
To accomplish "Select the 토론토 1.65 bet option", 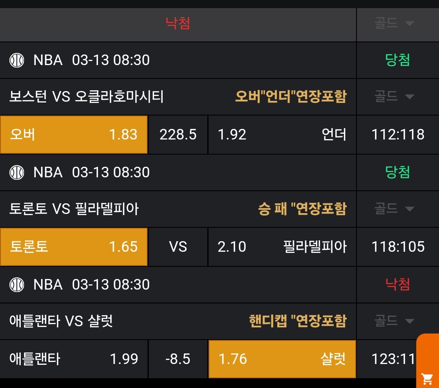I will (74, 247).
